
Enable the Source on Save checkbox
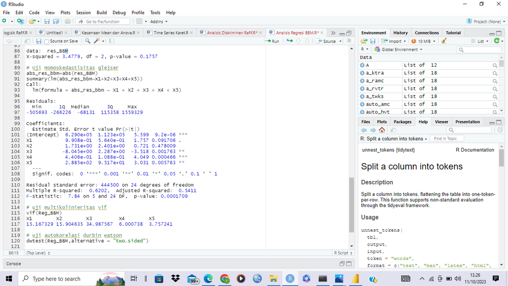pos(46,41)
